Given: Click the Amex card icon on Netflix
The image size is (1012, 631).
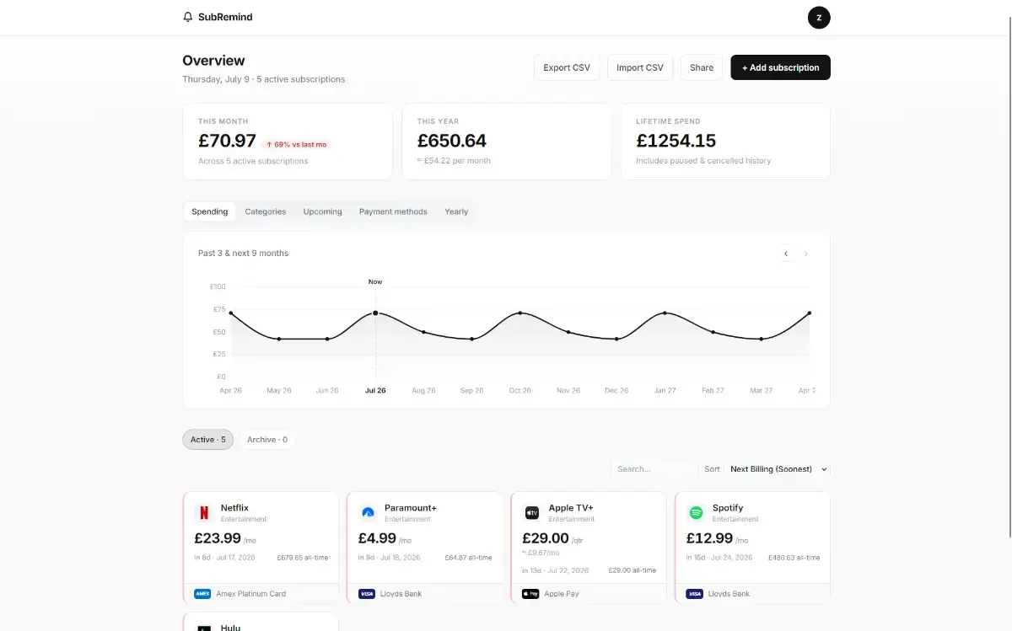Looking at the screenshot, I should click(x=202, y=594).
